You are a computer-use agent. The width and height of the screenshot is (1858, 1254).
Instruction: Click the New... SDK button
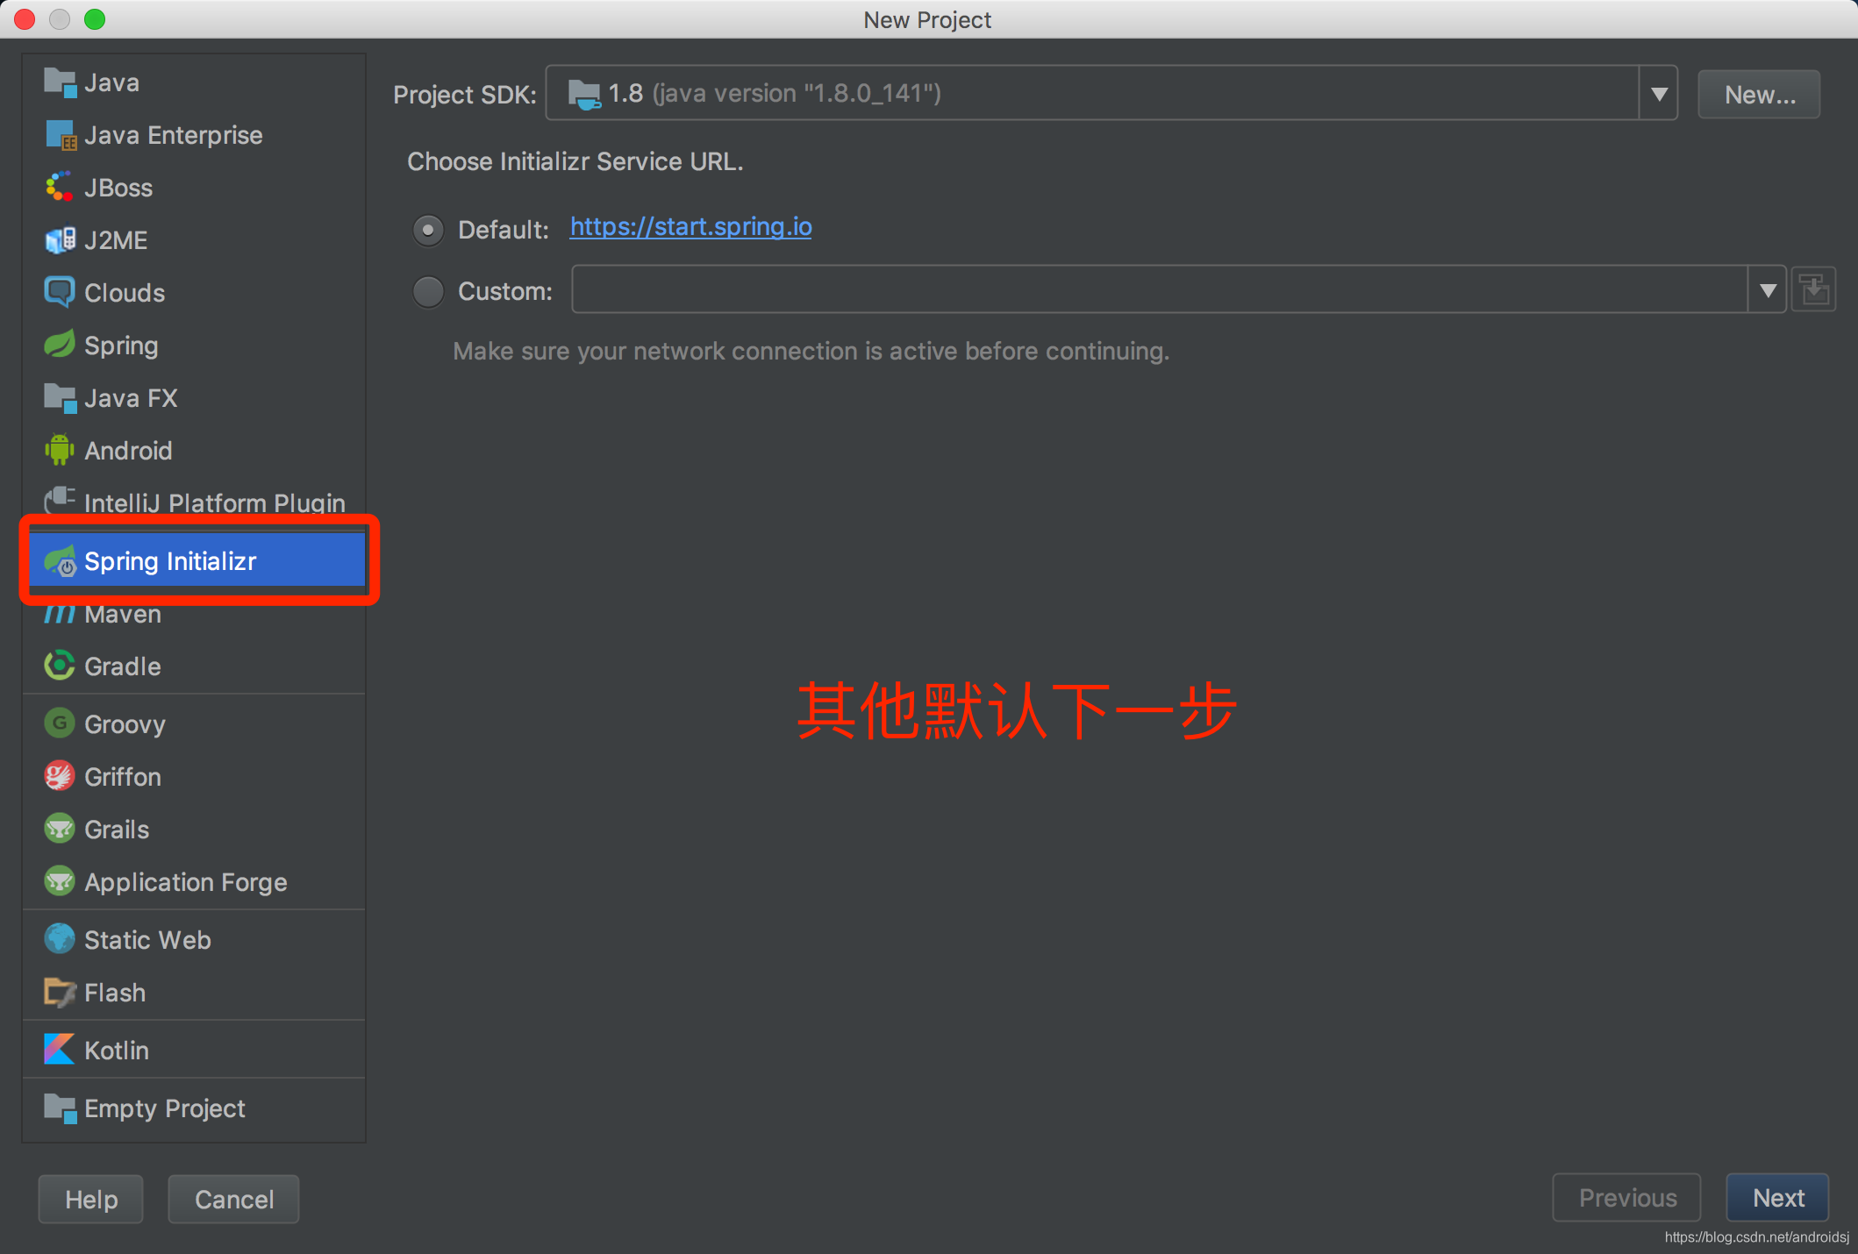[1759, 95]
